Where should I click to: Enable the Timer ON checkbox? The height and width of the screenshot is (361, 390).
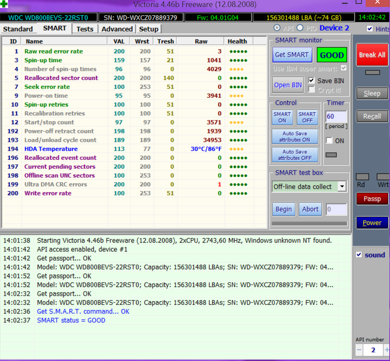coord(329,141)
